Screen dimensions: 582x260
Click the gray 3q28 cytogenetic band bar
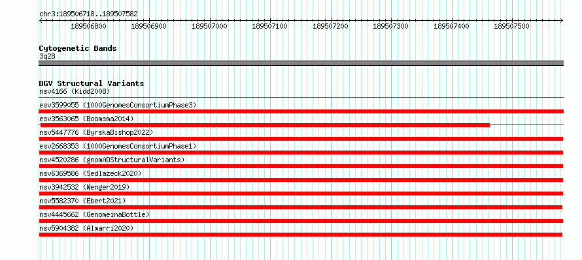(301, 63)
